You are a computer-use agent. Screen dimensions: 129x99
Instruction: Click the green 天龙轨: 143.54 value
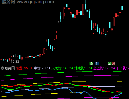click(x=62, y=68)
